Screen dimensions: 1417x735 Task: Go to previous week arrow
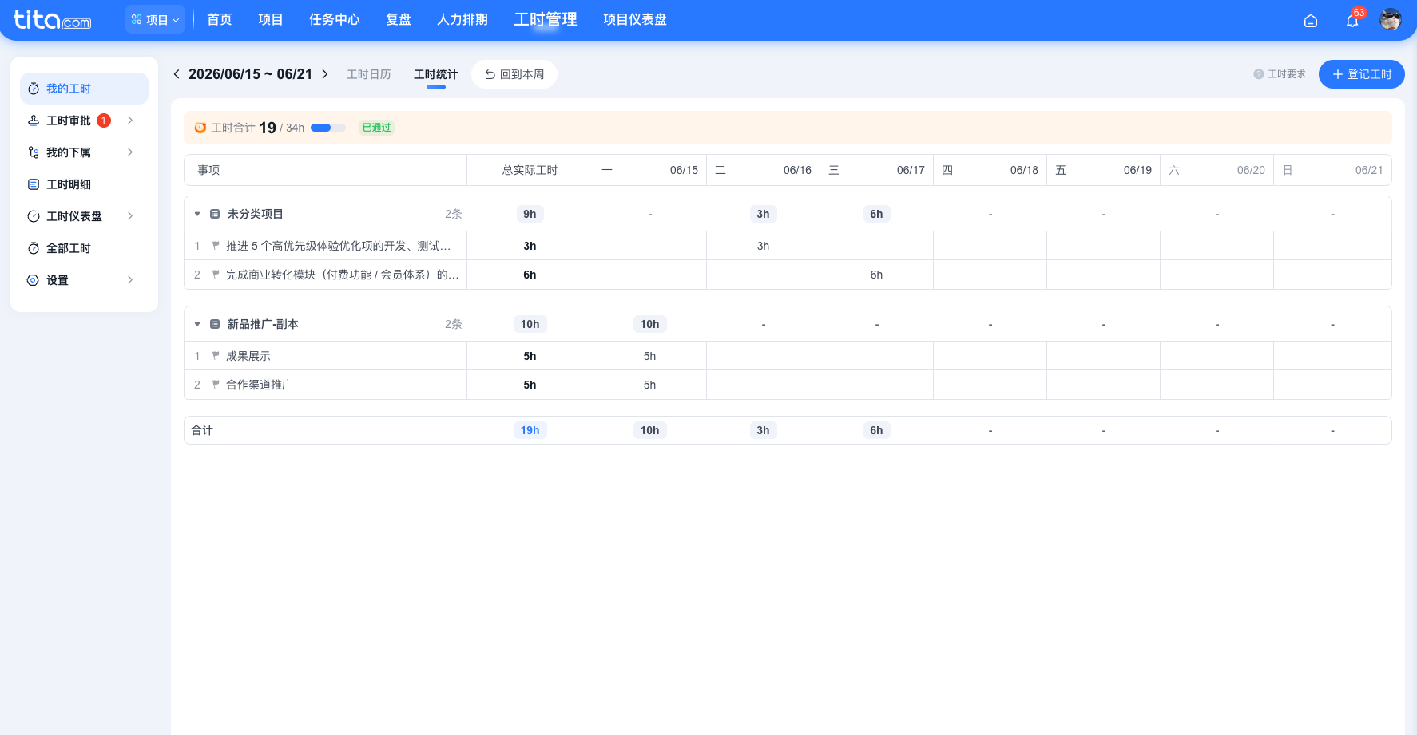click(177, 74)
